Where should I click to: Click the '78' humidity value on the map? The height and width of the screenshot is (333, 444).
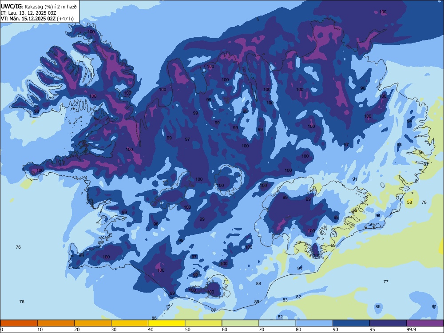[x=424, y=202]
